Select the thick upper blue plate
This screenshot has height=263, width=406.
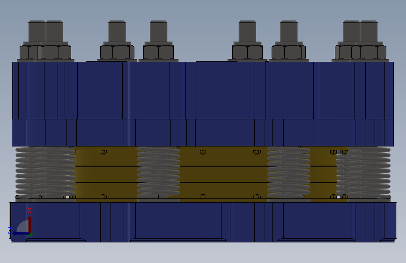(x=203, y=90)
